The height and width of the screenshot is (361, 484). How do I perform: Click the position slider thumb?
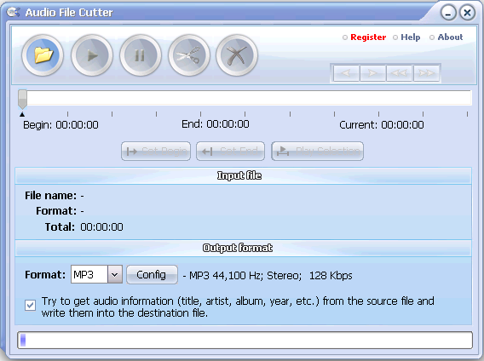[22, 99]
